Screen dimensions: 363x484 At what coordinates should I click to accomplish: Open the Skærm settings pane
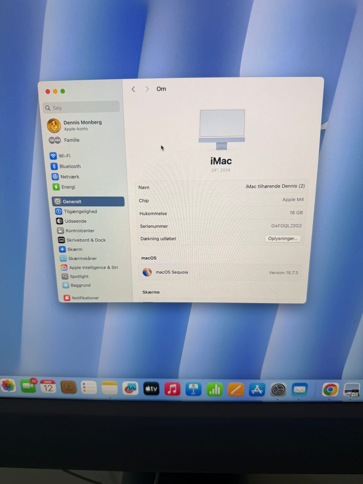pos(71,249)
